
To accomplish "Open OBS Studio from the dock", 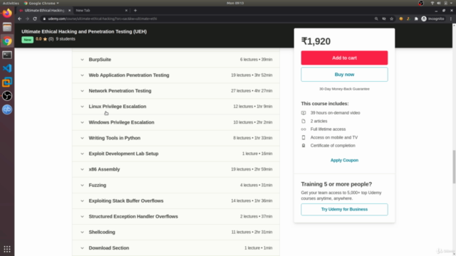I will 7,96.
